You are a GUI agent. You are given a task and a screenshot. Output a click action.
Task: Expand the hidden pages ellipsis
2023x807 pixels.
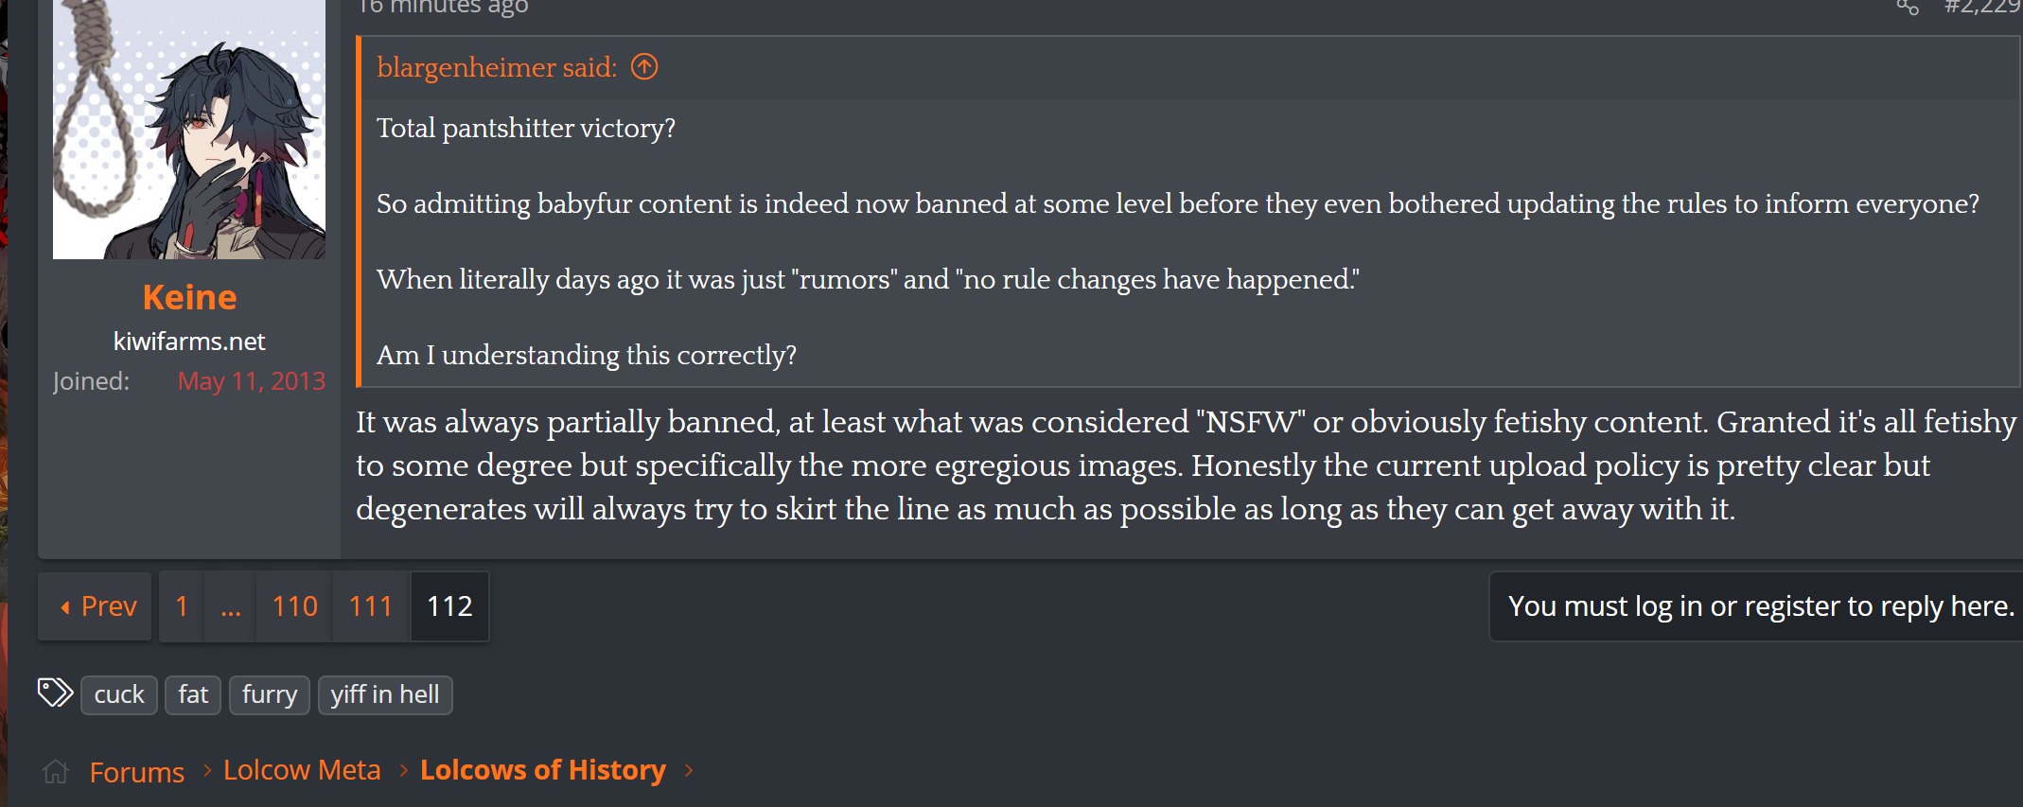(x=231, y=606)
